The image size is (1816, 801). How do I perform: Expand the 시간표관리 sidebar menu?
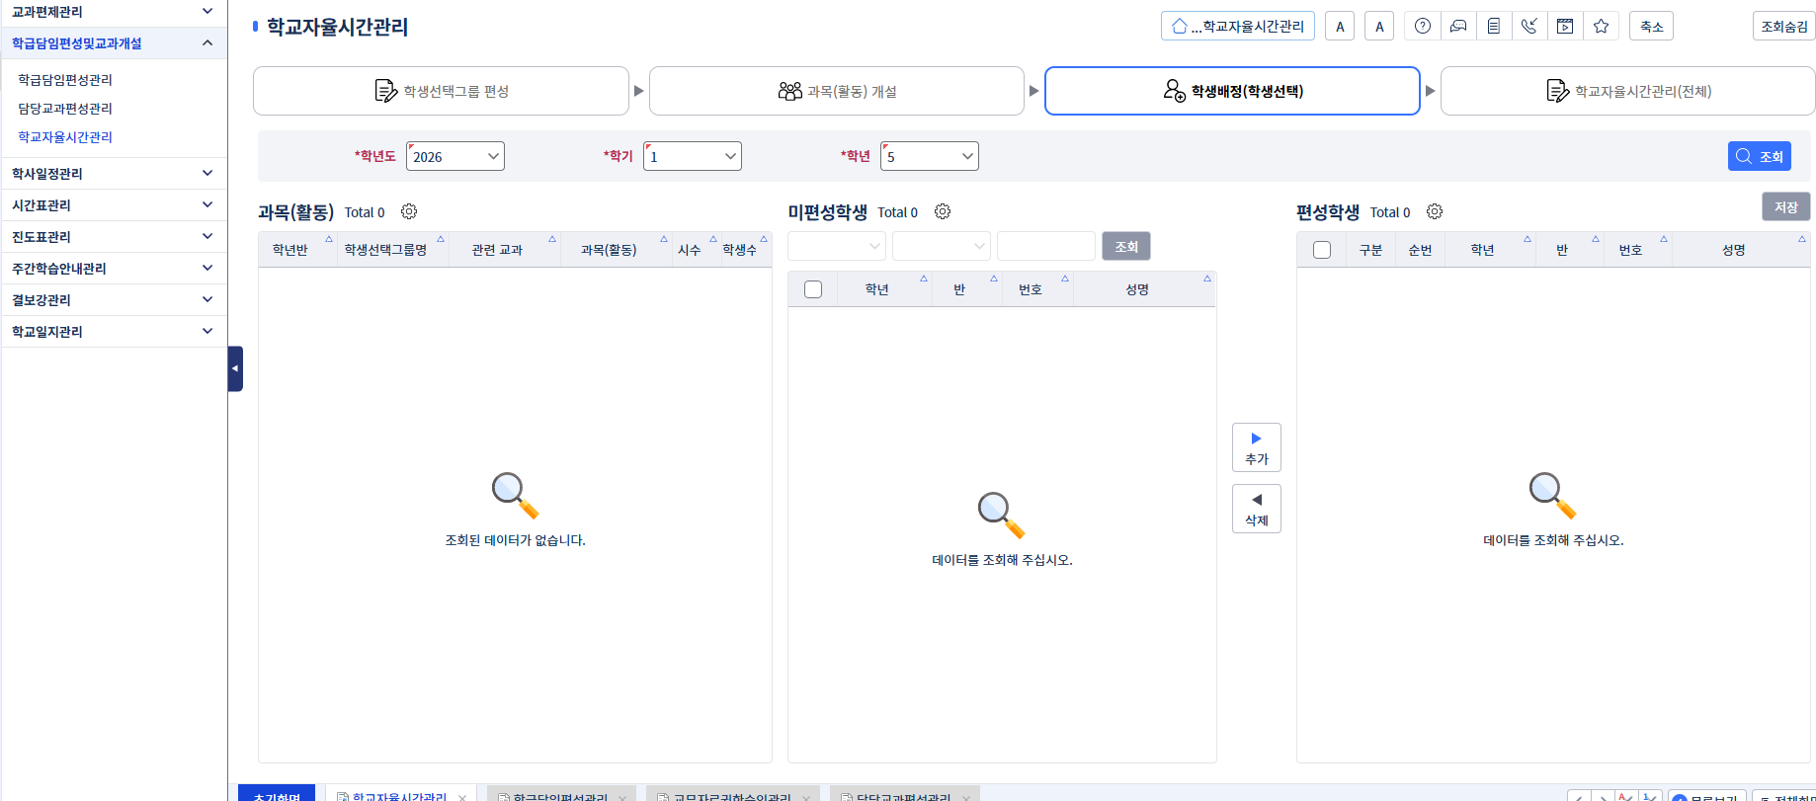tap(114, 205)
